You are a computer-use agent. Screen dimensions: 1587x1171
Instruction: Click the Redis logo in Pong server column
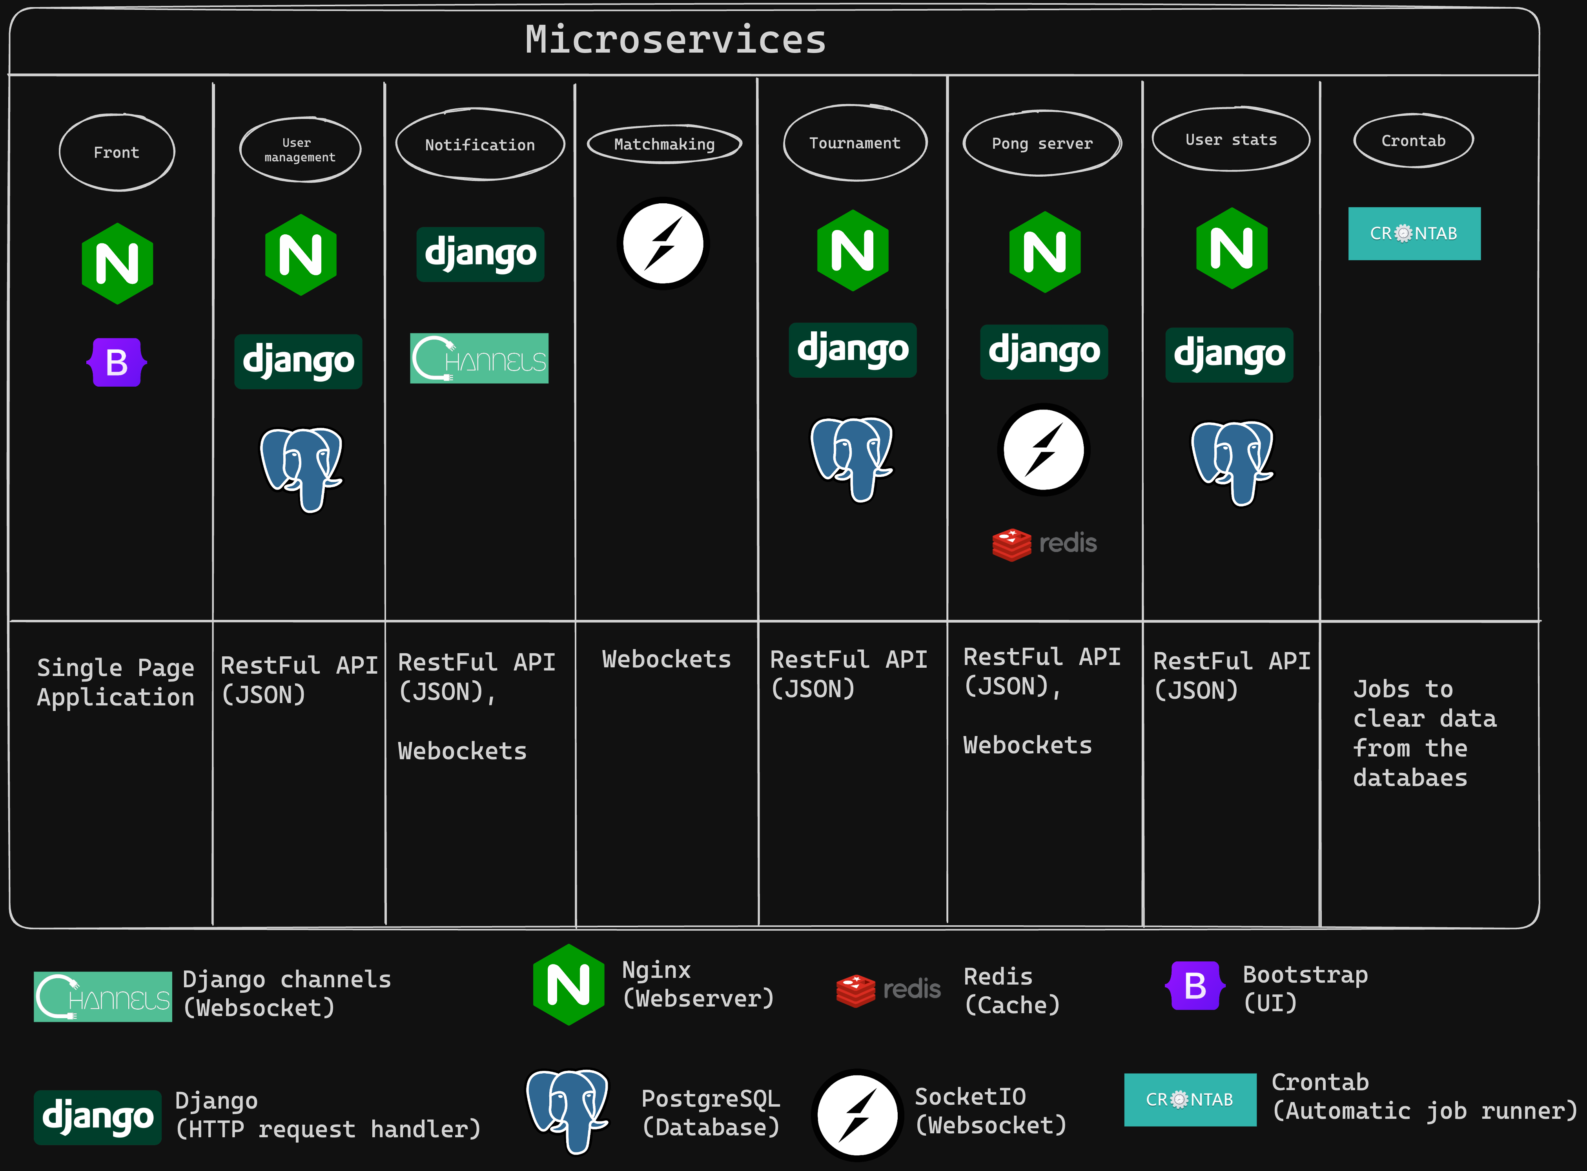(x=1044, y=544)
